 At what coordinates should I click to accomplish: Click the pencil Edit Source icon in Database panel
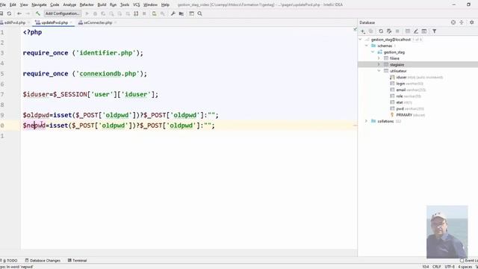pyautogui.click(x=416, y=31)
